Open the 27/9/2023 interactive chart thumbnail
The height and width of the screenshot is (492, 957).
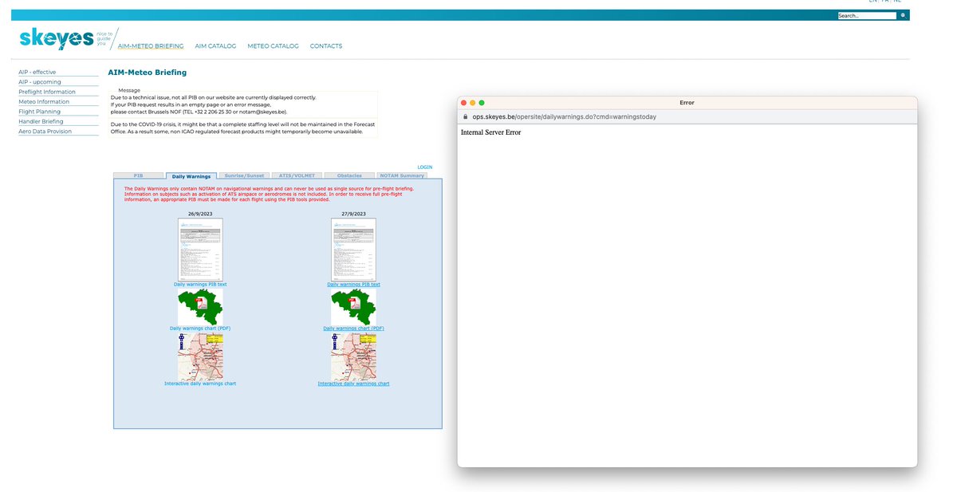[353, 356]
